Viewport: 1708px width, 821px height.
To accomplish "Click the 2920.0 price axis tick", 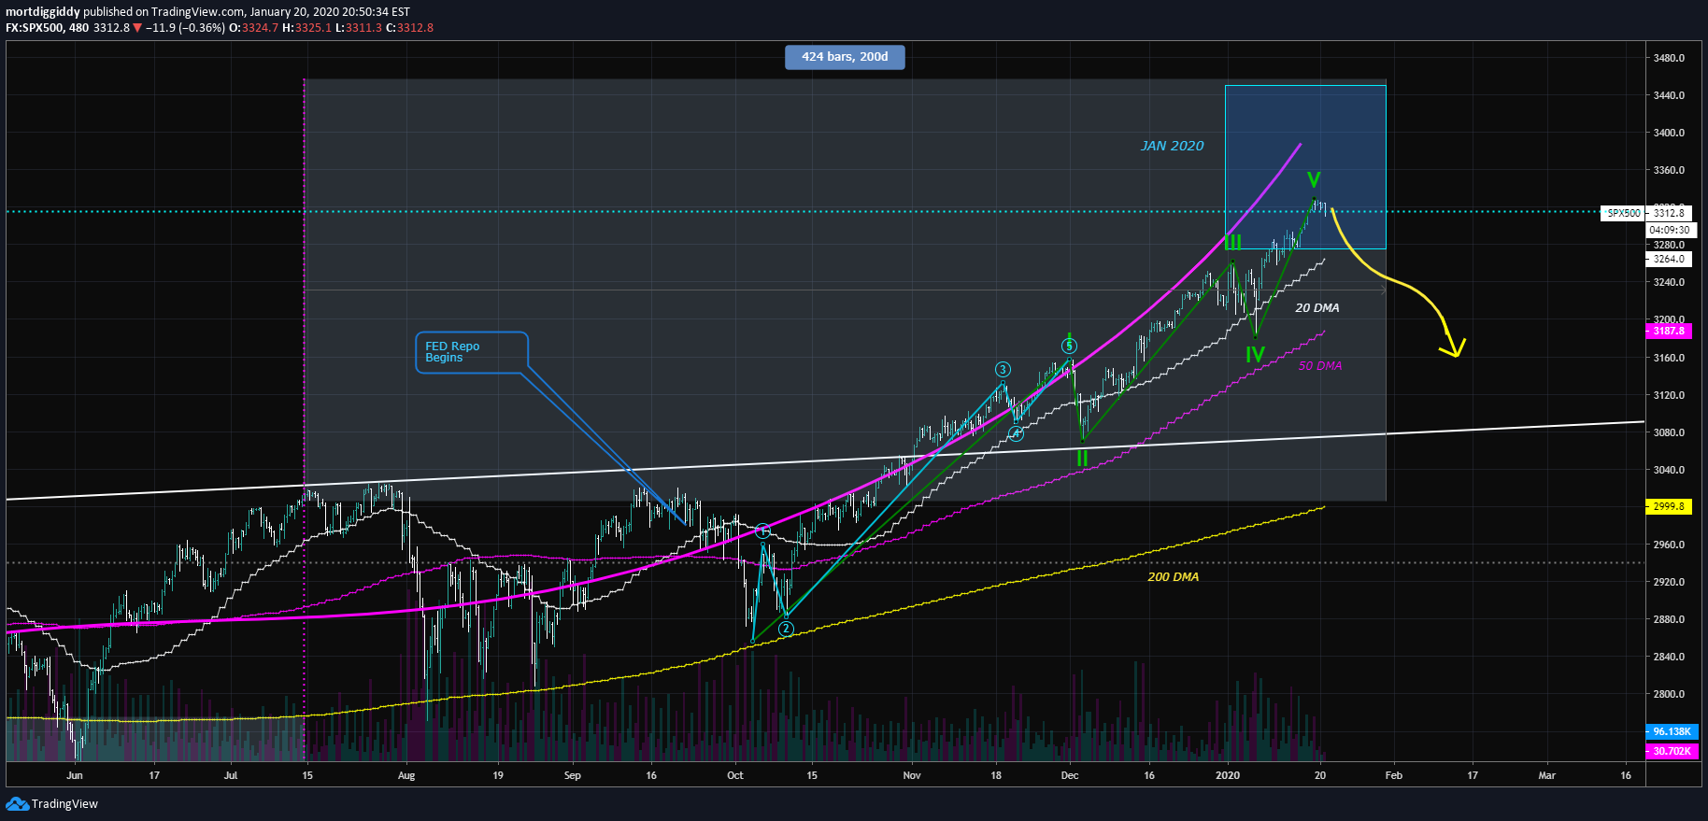I will pos(1669,582).
